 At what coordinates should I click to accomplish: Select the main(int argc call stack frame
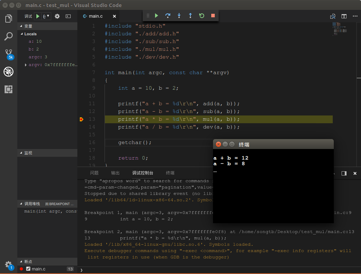click(x=47, y=212)
